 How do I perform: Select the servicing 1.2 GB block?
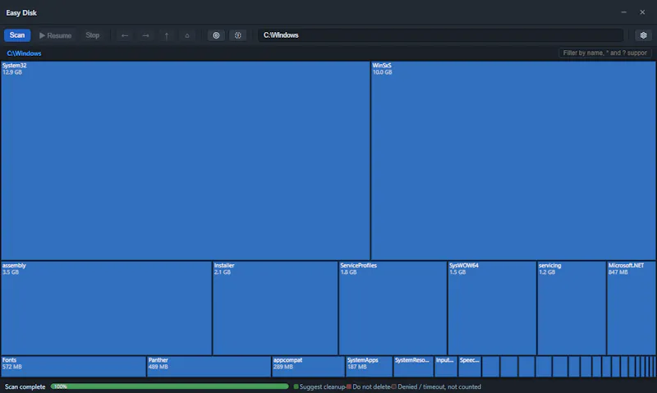pos(572,308)
